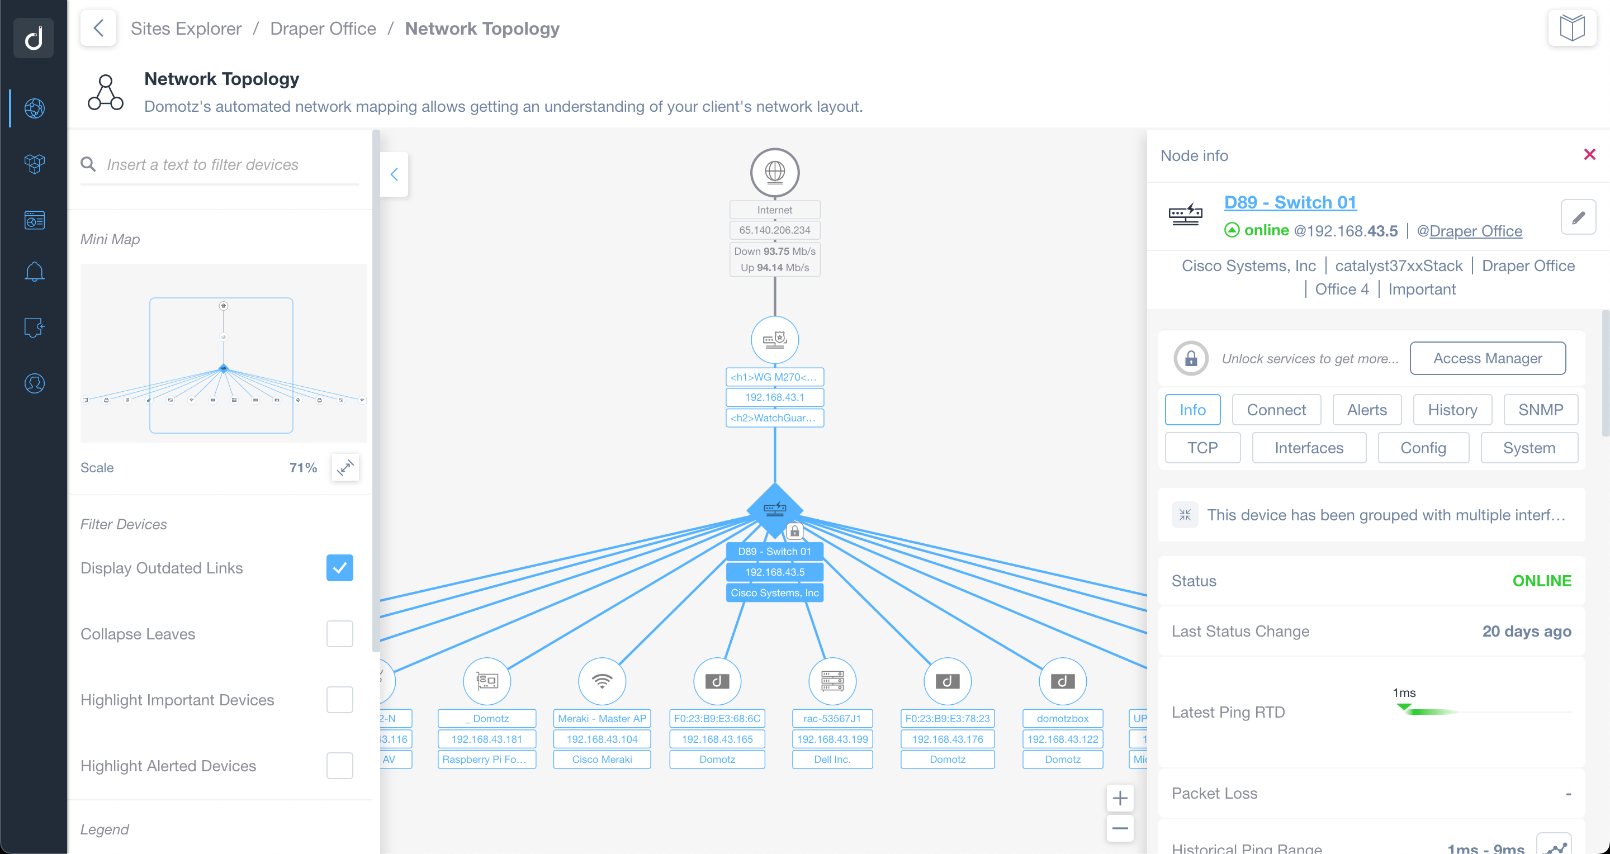
Task: Click the Mini Map thumbnail
Action: coord(223,353)
